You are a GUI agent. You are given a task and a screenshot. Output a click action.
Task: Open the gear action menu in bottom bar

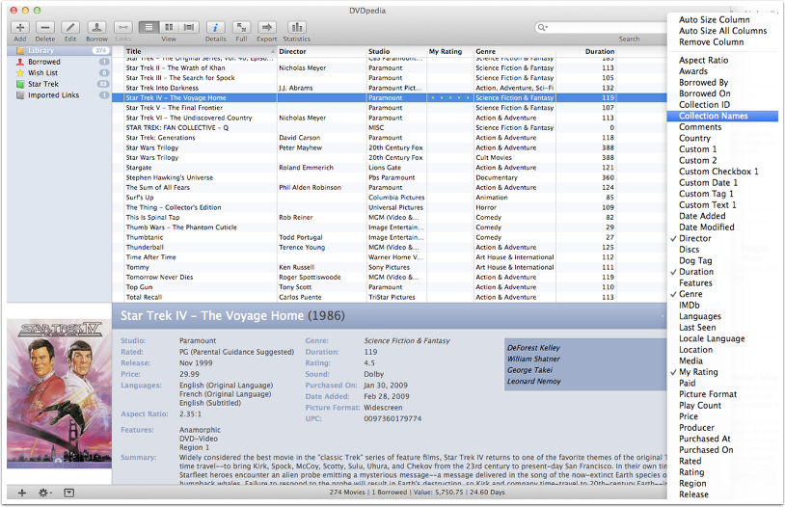(43, 493)
